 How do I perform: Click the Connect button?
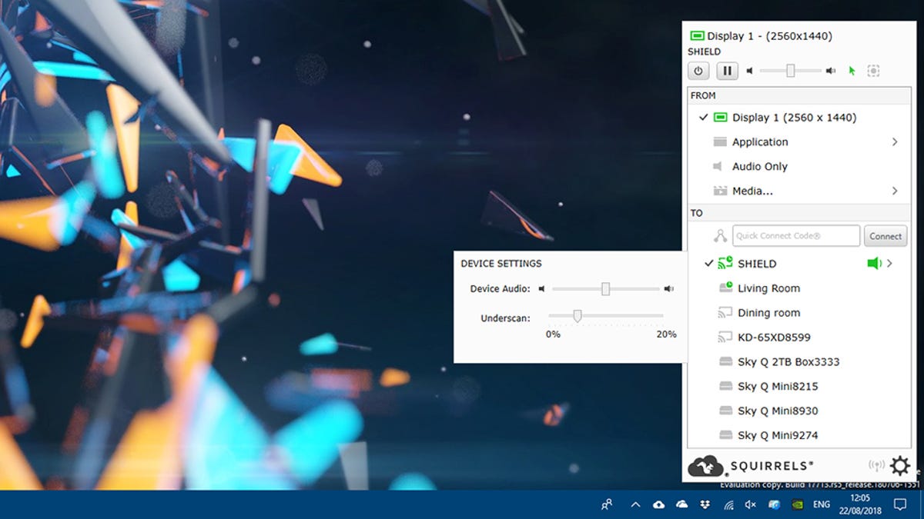[x=885, y=236]
